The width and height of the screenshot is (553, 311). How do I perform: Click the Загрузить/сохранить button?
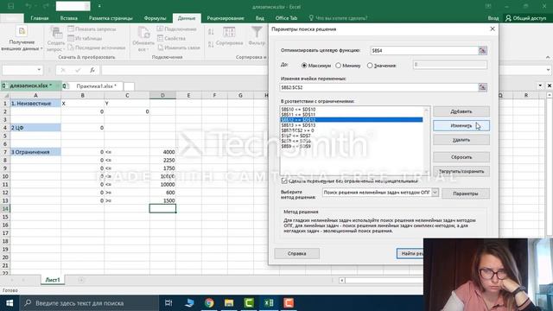pos(461,171)
